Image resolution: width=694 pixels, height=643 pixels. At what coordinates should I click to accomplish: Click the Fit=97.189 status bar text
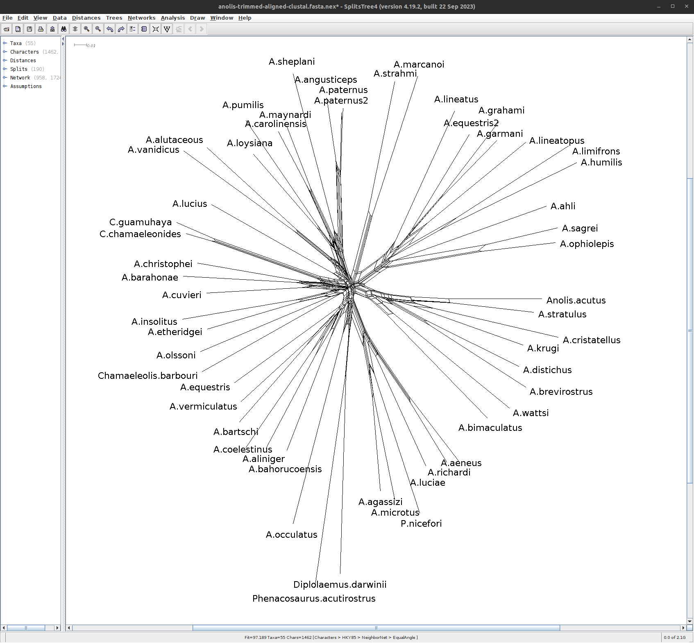pyautogui.click(x=331, y=637)
